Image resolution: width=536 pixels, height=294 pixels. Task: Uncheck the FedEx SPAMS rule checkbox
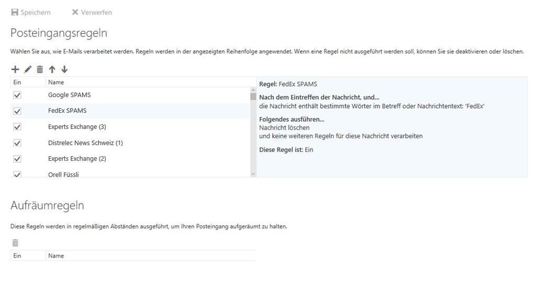[17, 111]
